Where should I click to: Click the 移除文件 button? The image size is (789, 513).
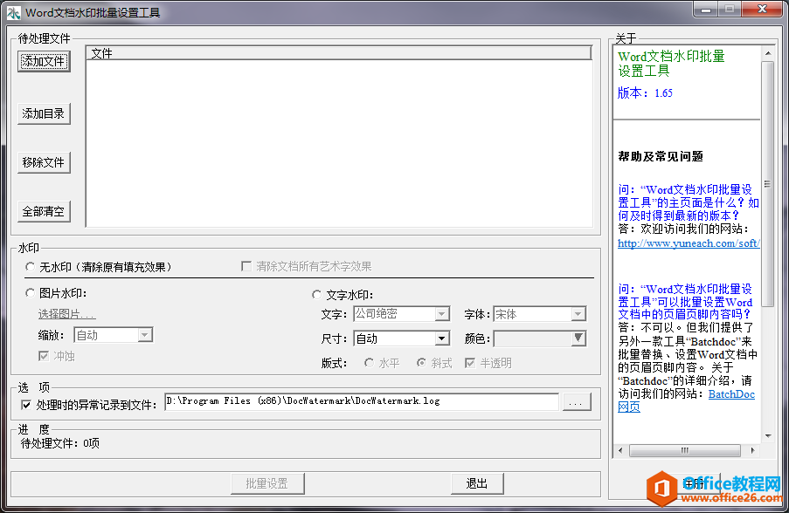44,162
